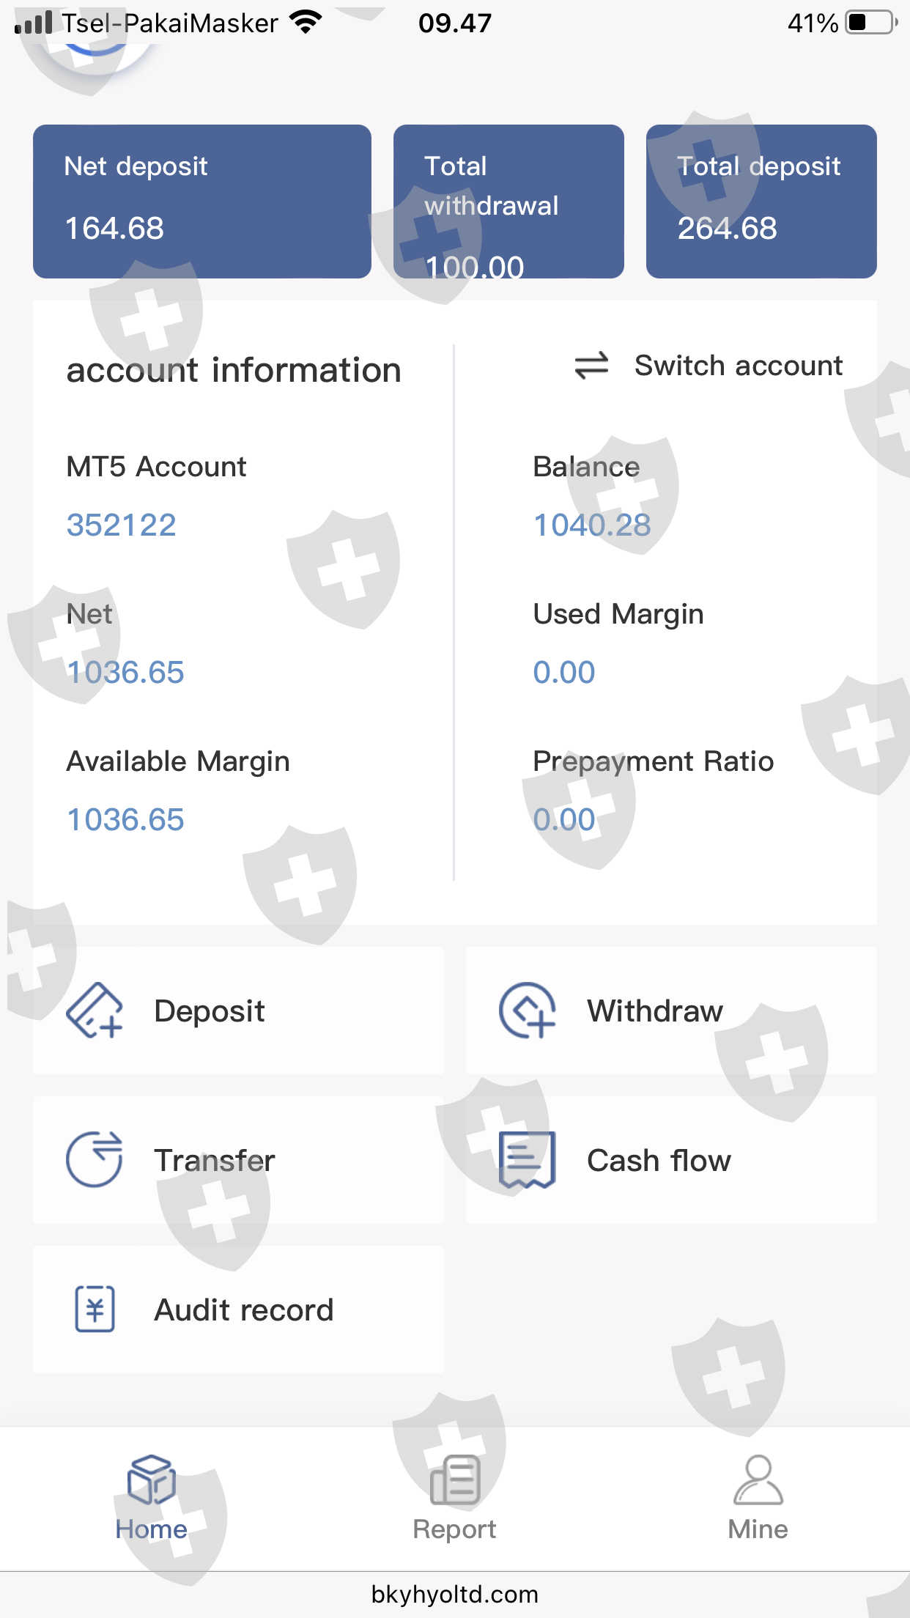Tap the battery indicator icon
The width and height of the screenshot is (910, 1618).
871,23
